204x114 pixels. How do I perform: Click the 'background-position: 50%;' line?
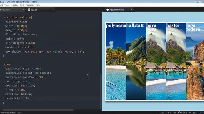pos(25,77)
